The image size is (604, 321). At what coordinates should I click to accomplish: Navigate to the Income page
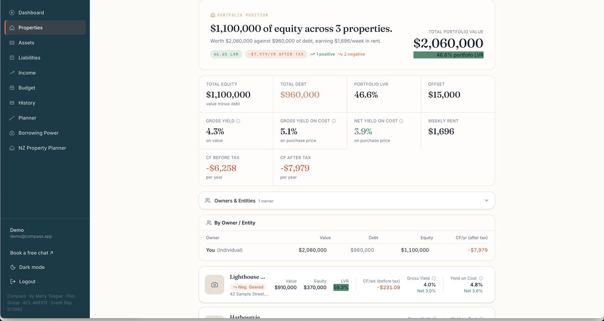tap(45, 73)
